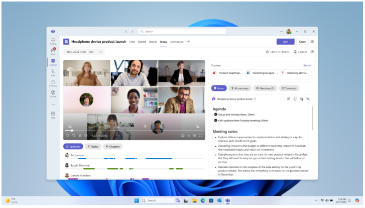Select the Speakers filter pill
Viewport: 365px width, 208px height.
pos(73,147)
